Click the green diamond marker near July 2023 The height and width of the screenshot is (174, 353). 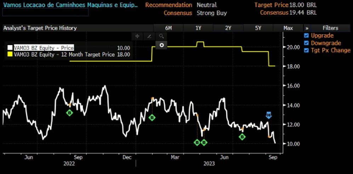tap(242, 137)
